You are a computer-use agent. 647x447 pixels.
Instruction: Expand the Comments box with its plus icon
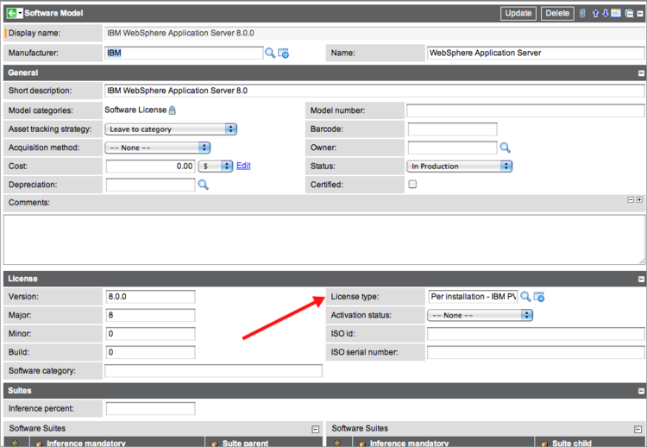click(x=639, y=199)
